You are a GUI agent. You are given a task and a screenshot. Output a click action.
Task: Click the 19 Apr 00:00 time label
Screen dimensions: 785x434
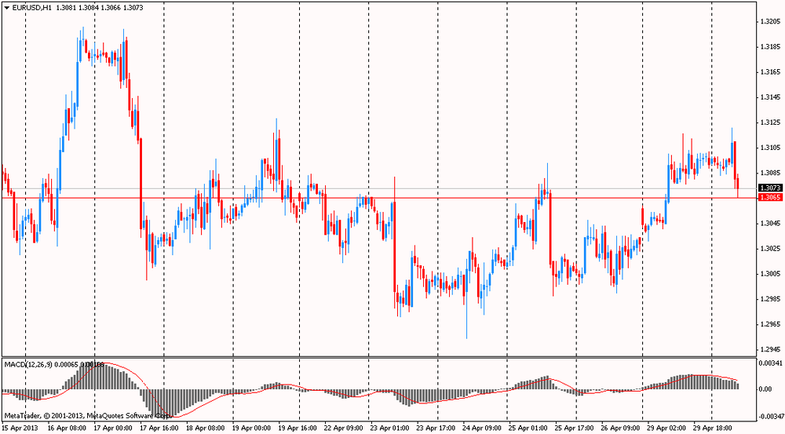[x=251, y=428]
